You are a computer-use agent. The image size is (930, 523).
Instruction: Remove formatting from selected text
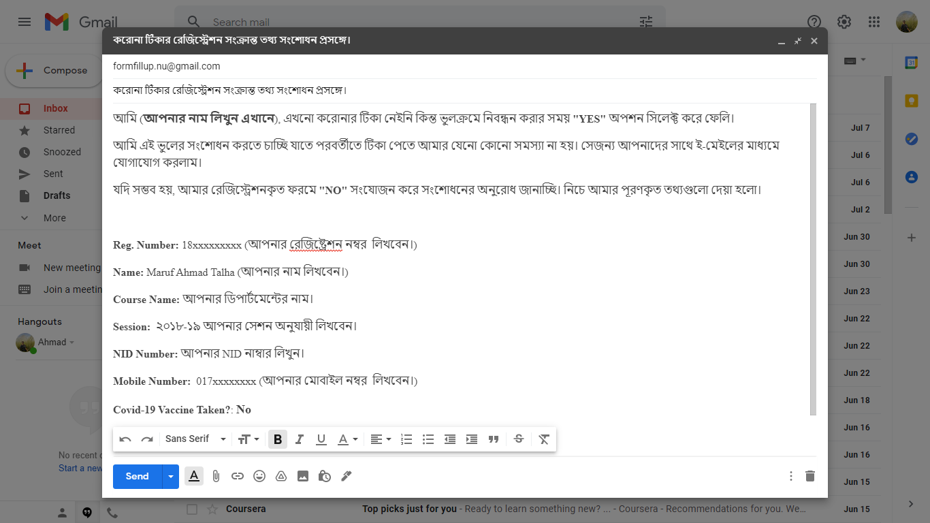tap(544, 439)
